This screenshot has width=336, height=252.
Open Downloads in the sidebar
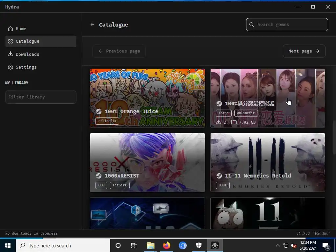tap(41, 54)
